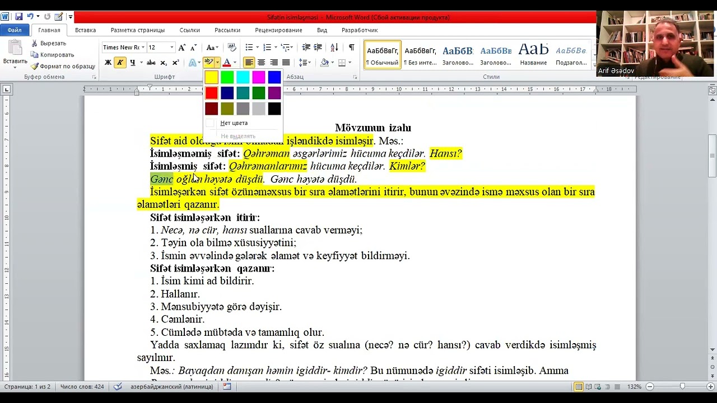
Task: Click the spell check icon in status bar
Action: click(118, 387)
